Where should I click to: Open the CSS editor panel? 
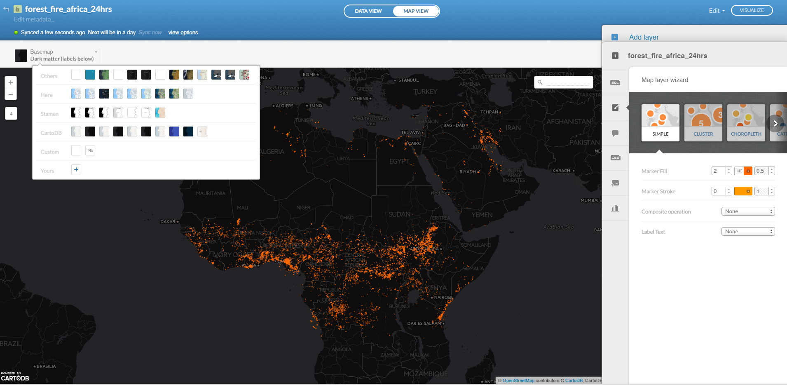(x=616, y=158)
